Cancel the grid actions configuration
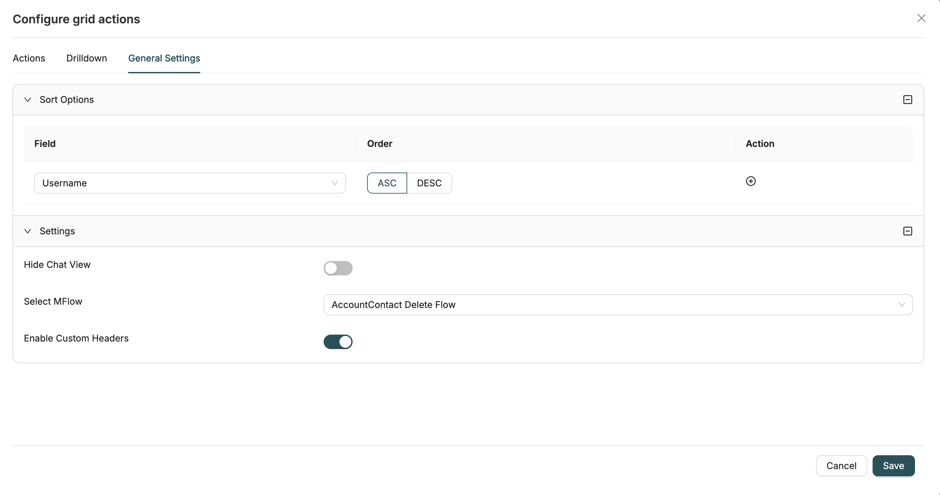 tap(841, 465)
